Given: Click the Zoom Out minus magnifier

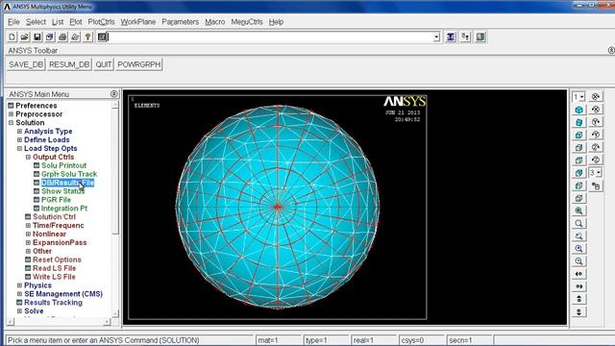Looking at the screenshot, I should tap(578, 260).
